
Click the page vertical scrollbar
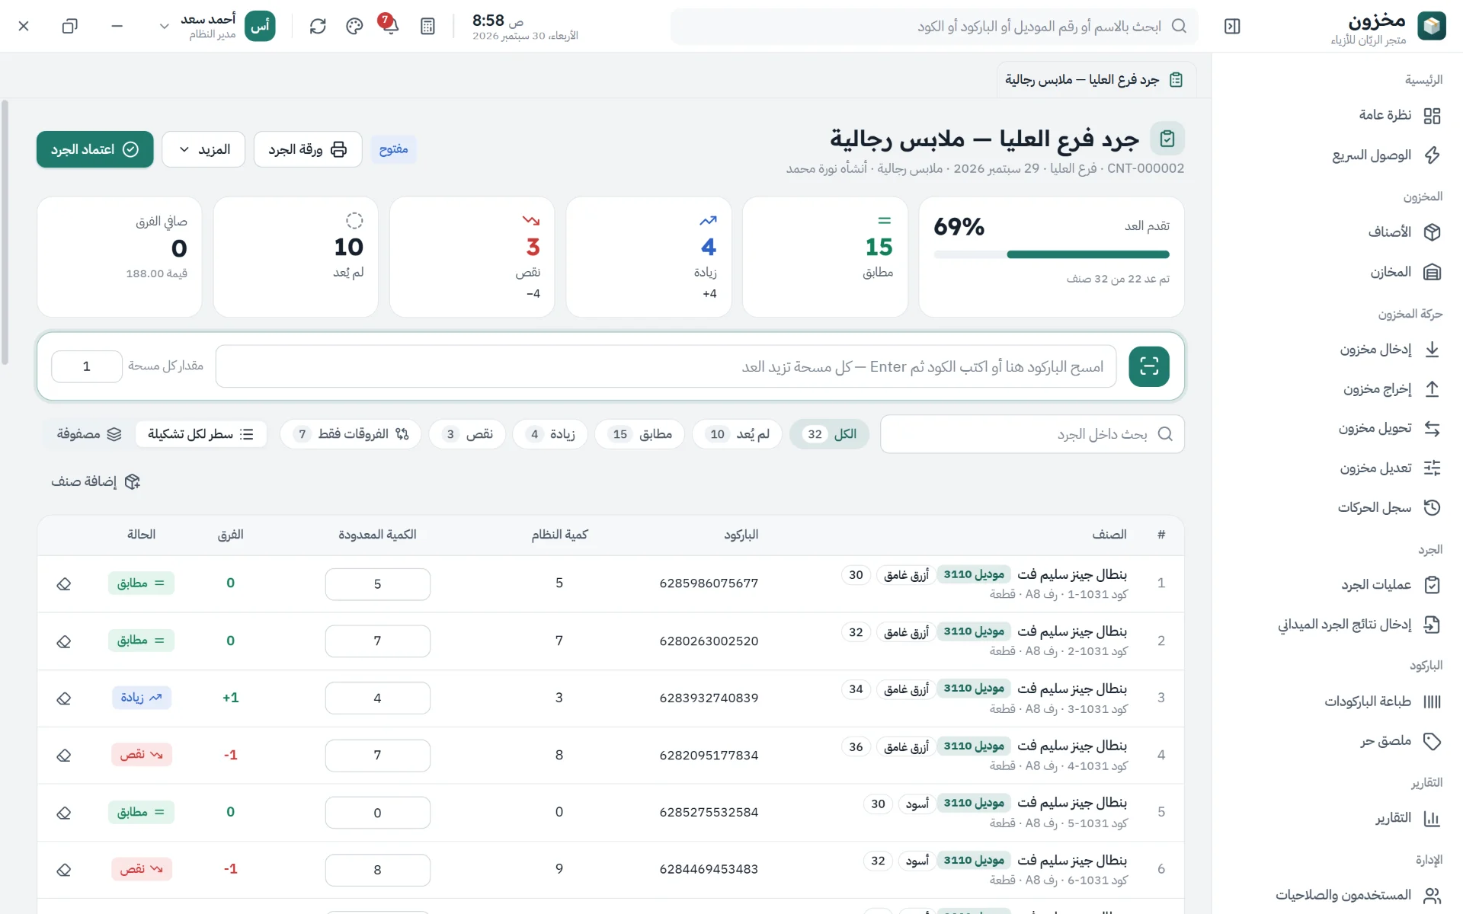[x=5, y=232]
